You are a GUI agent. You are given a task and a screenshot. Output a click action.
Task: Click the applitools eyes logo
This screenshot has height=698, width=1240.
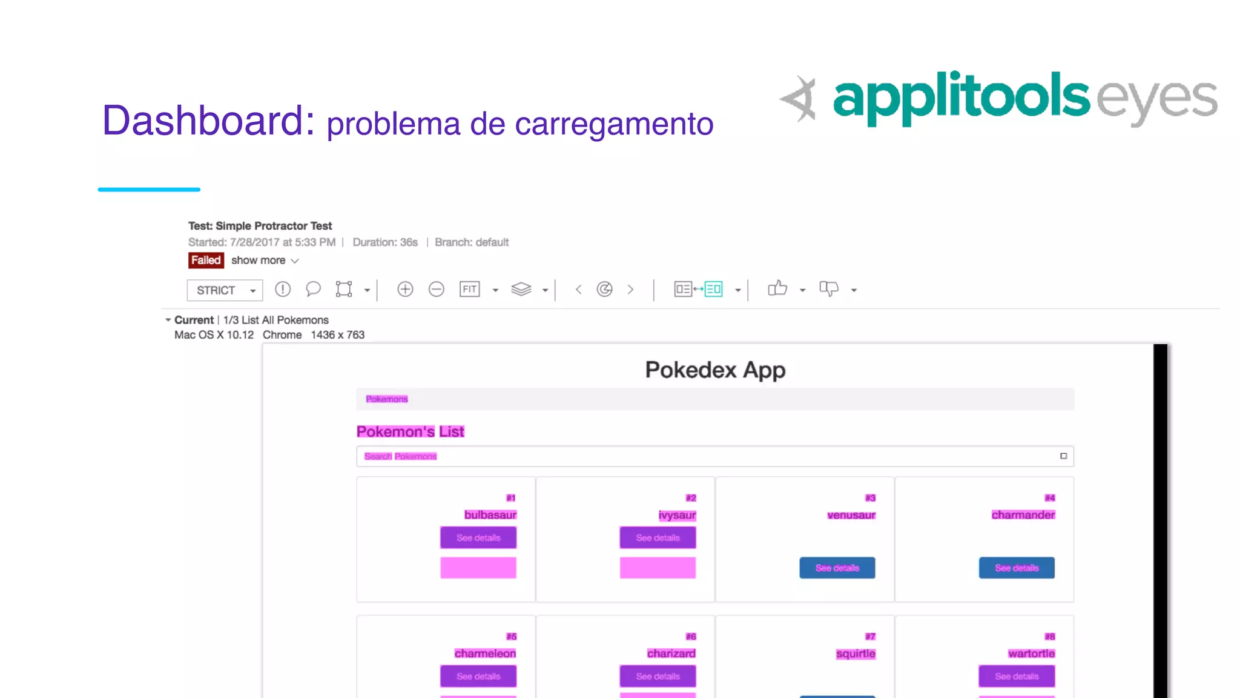pyautogui.click(x=998, y=99)
